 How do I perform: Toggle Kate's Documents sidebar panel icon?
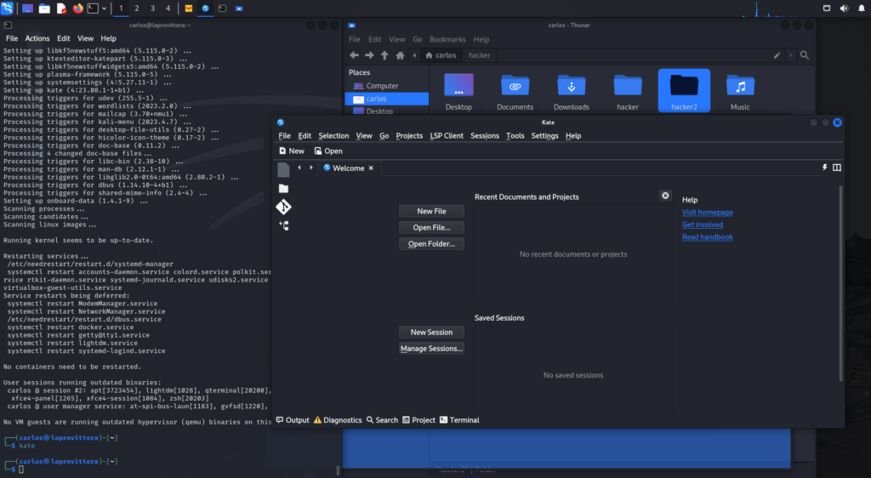283,169
